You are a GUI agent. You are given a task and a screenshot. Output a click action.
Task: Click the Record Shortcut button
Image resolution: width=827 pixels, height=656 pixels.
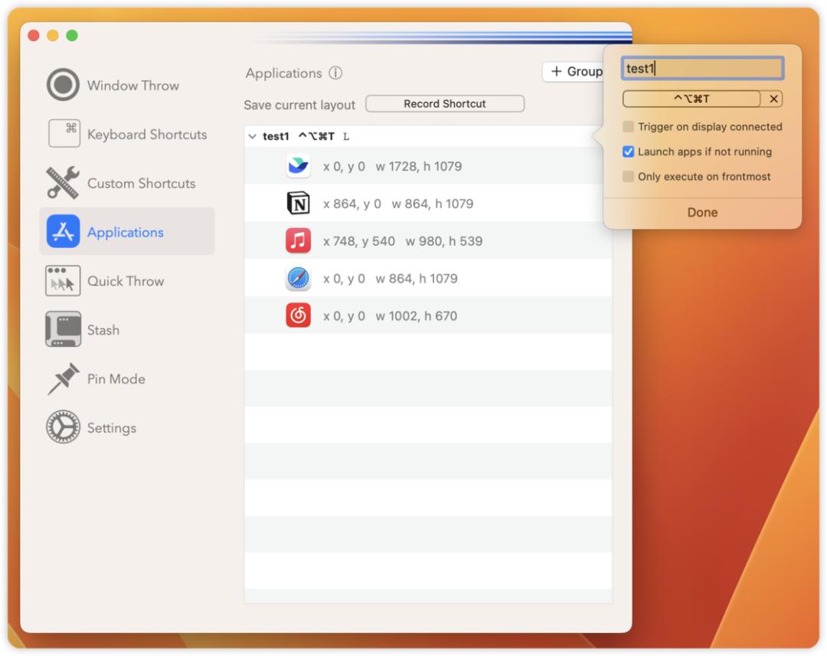pyautogui.click(x=445, y=103)
